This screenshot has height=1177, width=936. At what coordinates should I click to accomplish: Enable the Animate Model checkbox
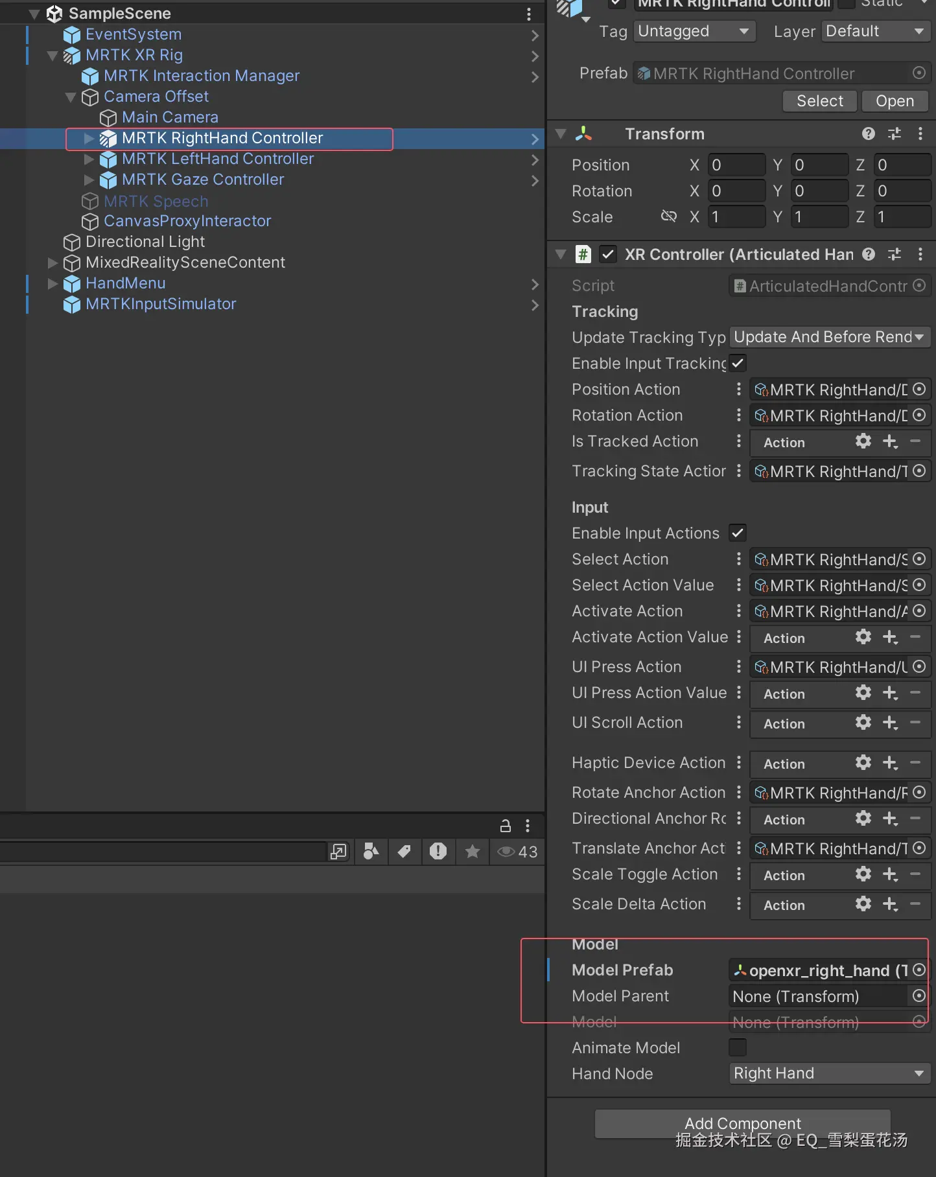738,1047
